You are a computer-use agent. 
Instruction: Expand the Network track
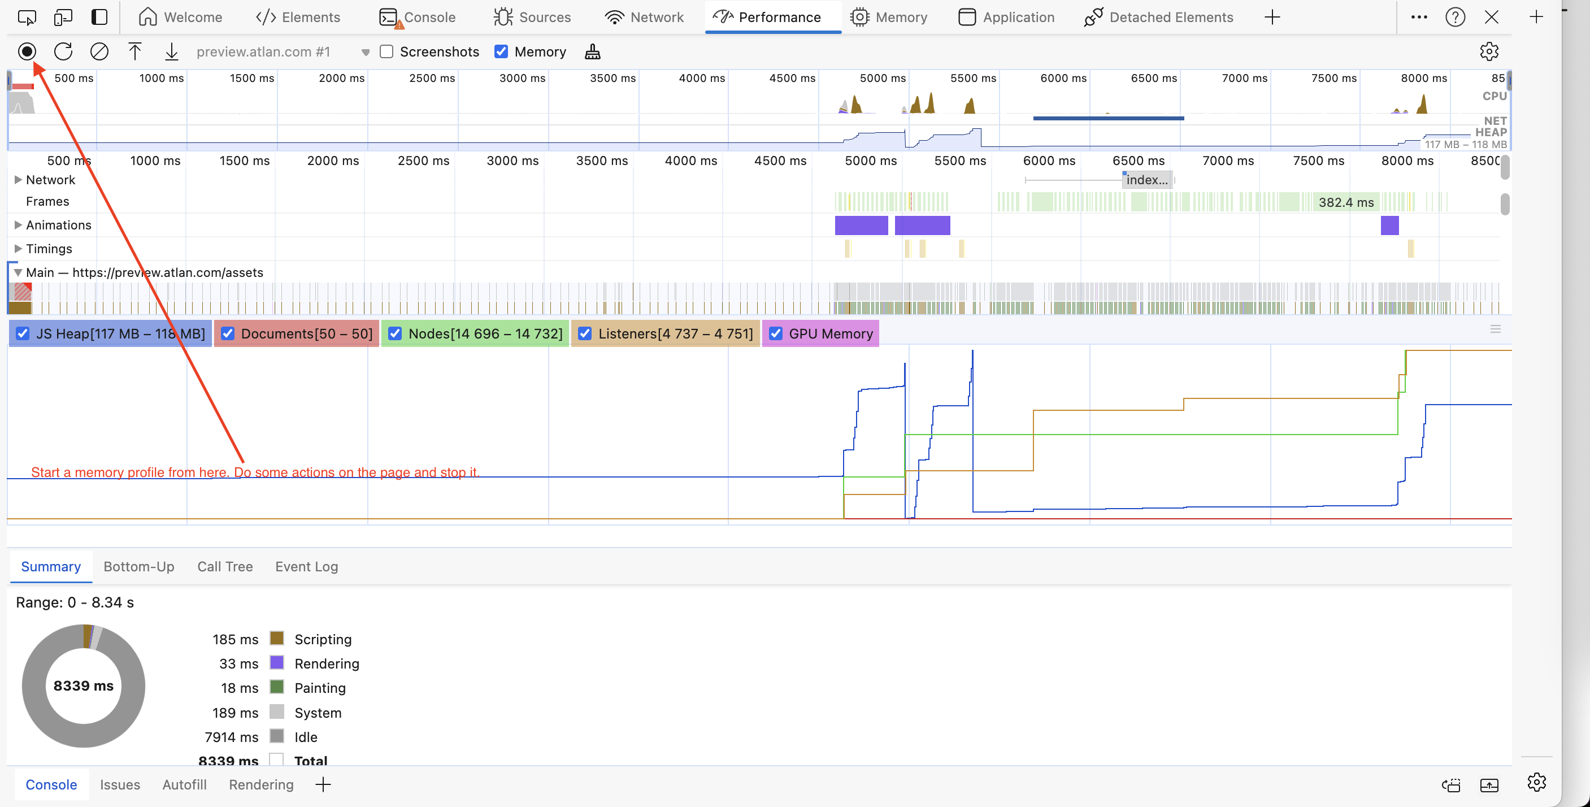(x=18, y=180)
